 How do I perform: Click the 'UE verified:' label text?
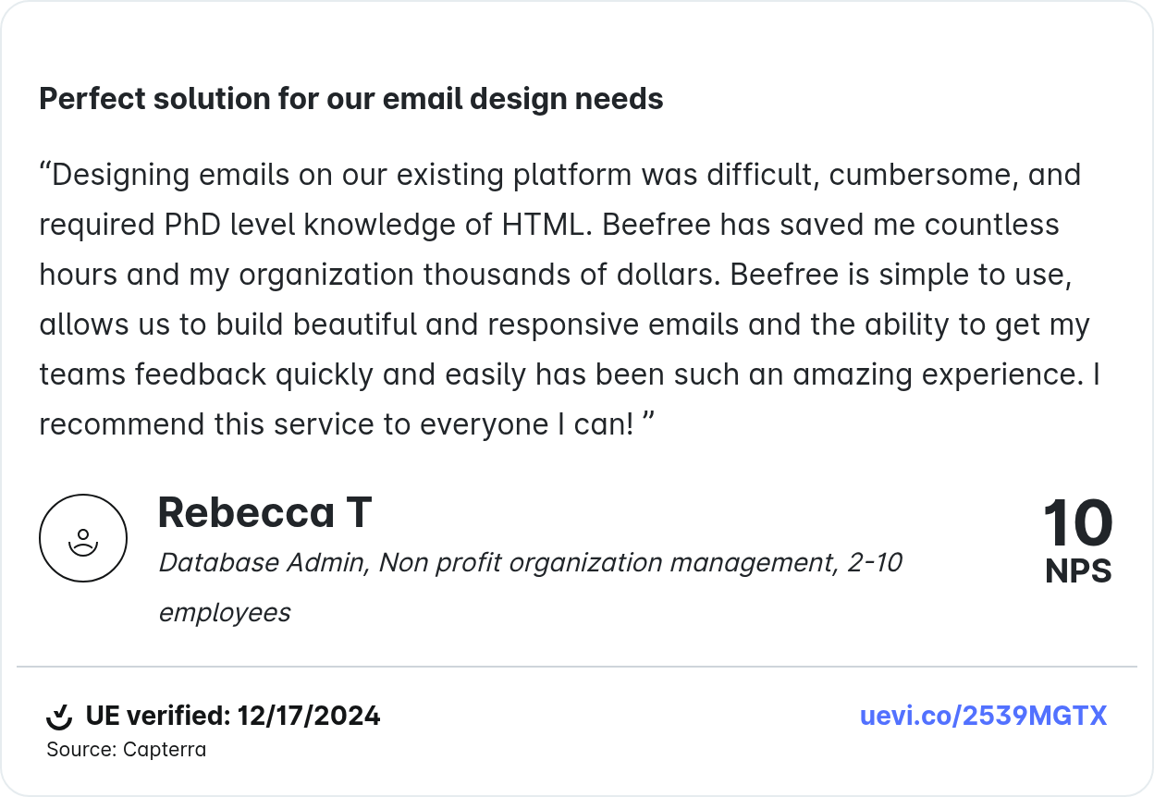(x=157, y=716)
